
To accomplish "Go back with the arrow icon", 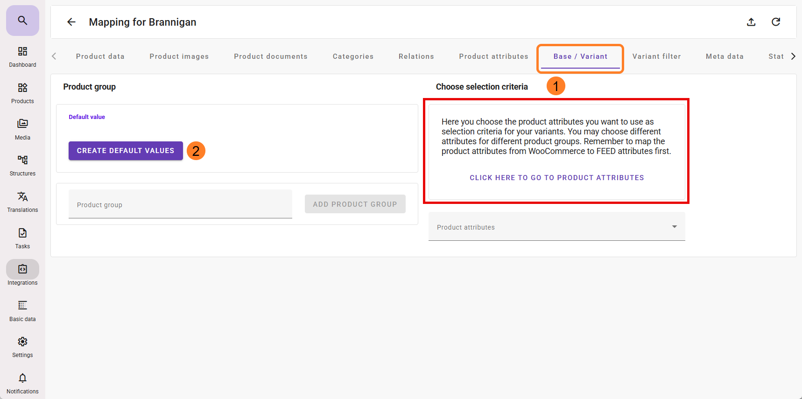I will (71, 22).
